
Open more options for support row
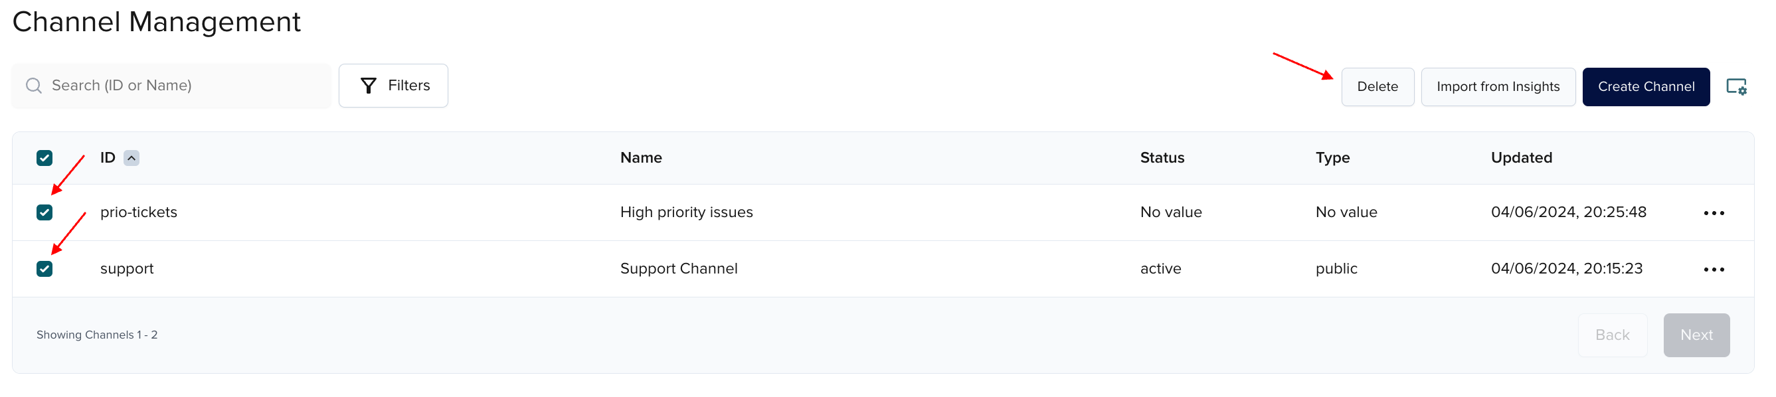1714,270
